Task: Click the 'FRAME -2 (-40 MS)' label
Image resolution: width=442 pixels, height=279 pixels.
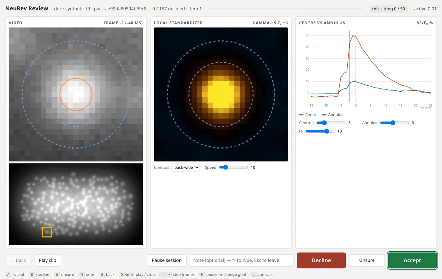Action: tap(123, 23)
